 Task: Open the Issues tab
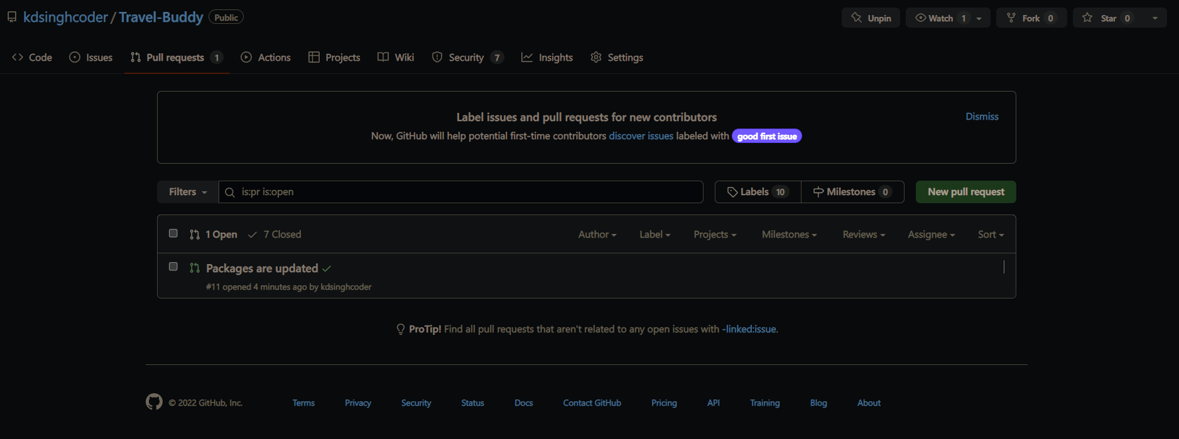[x=91, y=57]
